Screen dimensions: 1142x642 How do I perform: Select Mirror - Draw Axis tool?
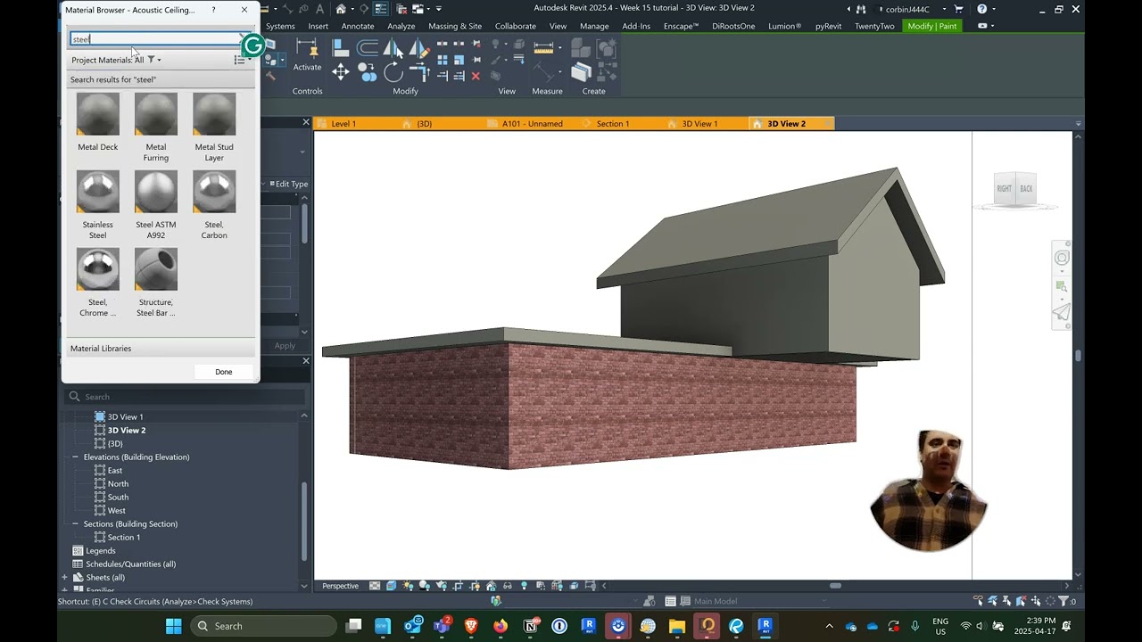point(419,47)
